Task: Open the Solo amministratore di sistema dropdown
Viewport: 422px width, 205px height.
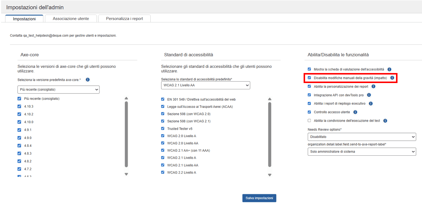Action: (362, 152)
